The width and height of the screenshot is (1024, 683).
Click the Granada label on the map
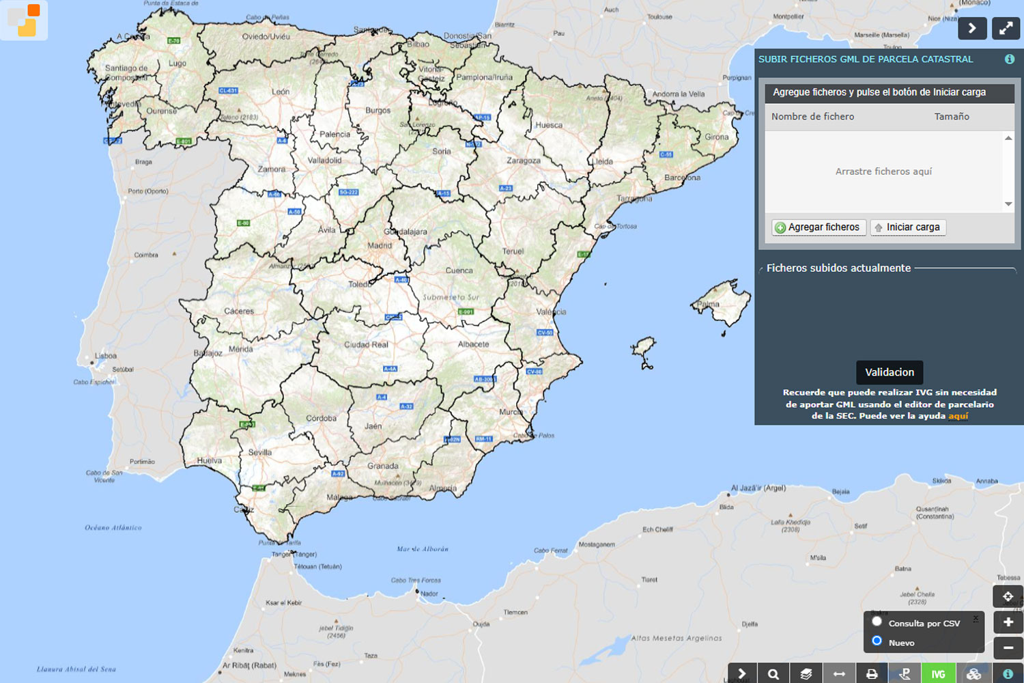383,466
